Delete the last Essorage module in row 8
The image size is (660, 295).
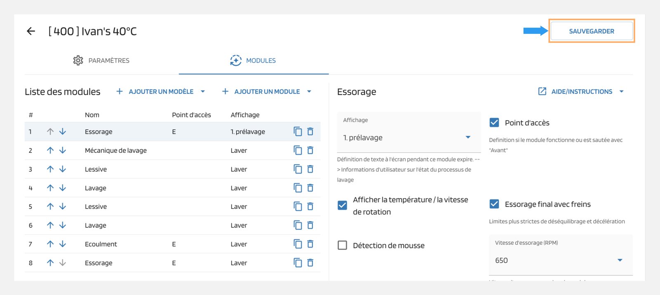(x=310, y=263)
